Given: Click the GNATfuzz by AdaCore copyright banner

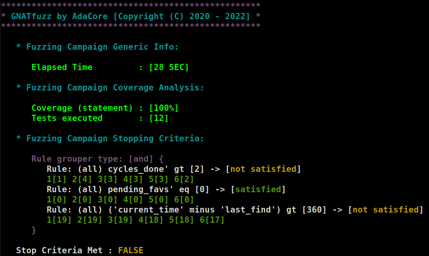Looking at the screenshot, I should [x=131, y=16].
